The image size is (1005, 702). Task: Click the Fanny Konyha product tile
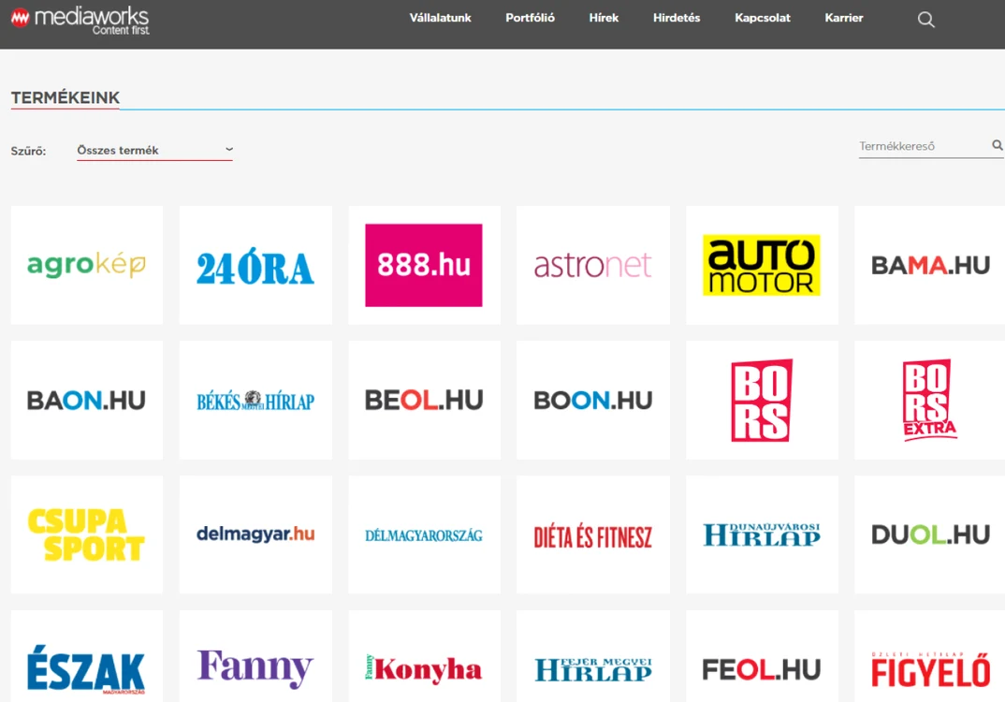(x=424, y=656)
